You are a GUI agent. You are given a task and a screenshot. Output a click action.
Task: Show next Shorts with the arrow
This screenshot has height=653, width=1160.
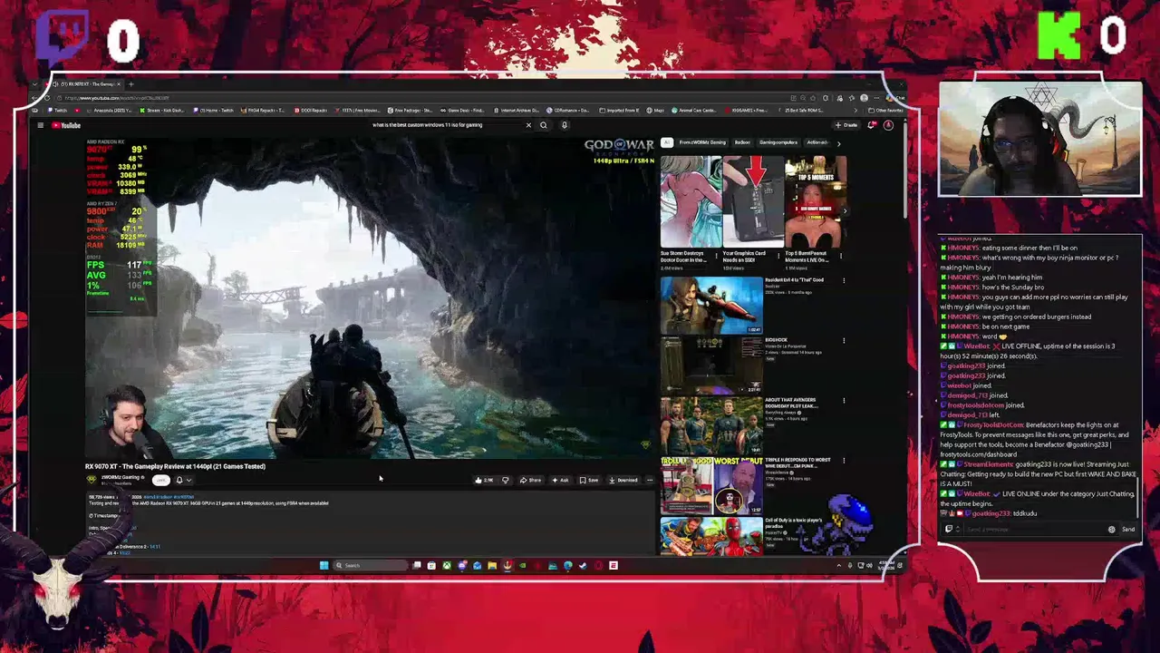coord(845,211)
